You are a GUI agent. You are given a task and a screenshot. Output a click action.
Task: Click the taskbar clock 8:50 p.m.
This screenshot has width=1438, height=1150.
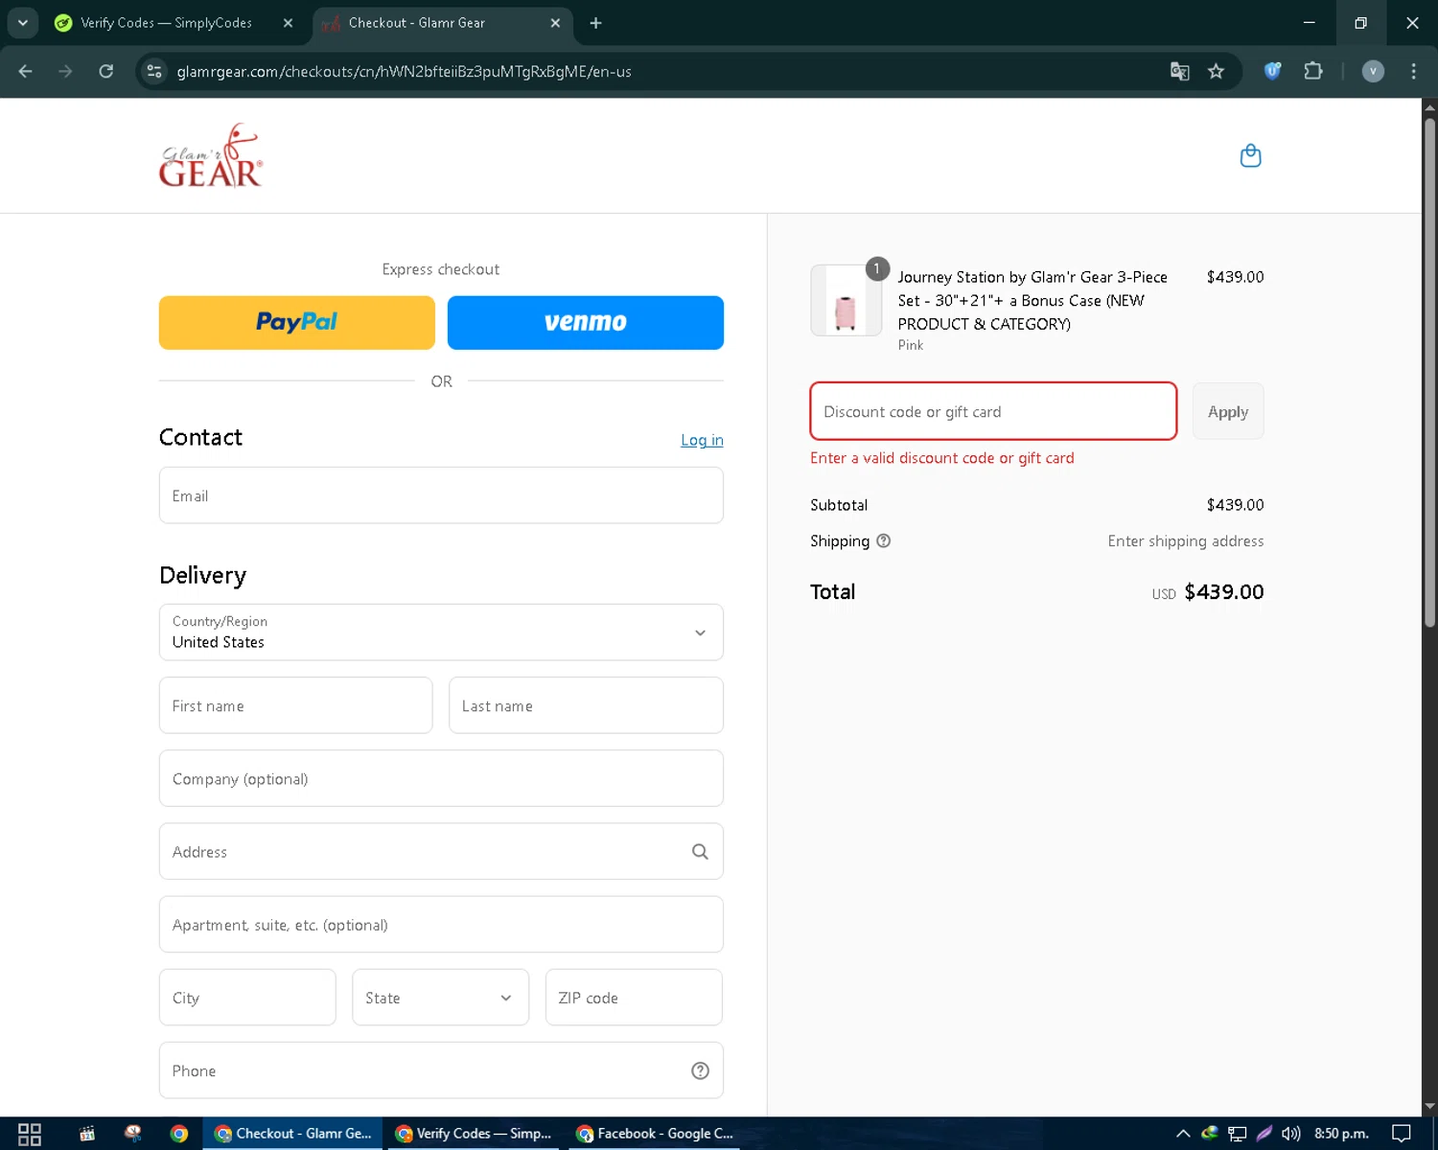(1340, 1134)
